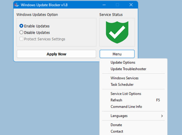
Task: Select the Disable Updates radio button
Action: tap(21, 33)
